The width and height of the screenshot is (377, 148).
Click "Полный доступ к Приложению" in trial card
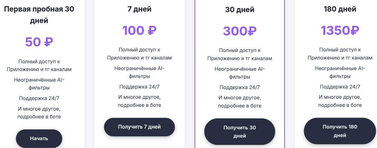pyautogui.click(x=39, y=65)
